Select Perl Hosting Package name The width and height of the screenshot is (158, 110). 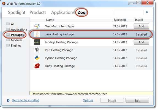pyautogui.click(x=59, y=50)
